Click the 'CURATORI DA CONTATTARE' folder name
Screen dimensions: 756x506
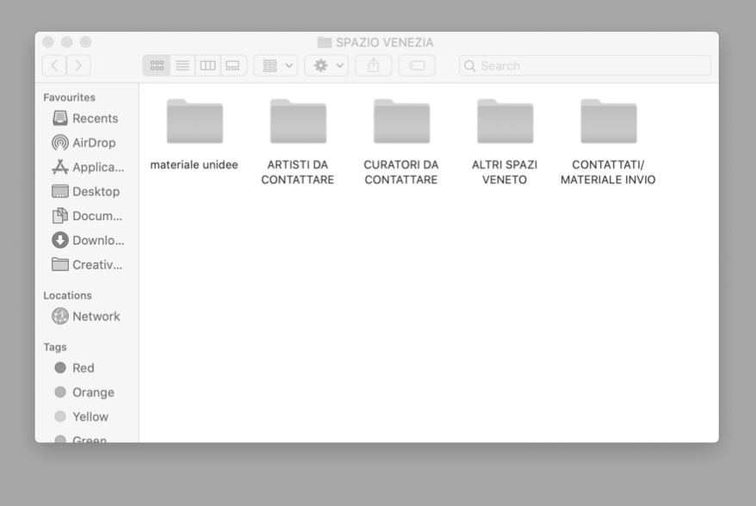pos(401,172)
